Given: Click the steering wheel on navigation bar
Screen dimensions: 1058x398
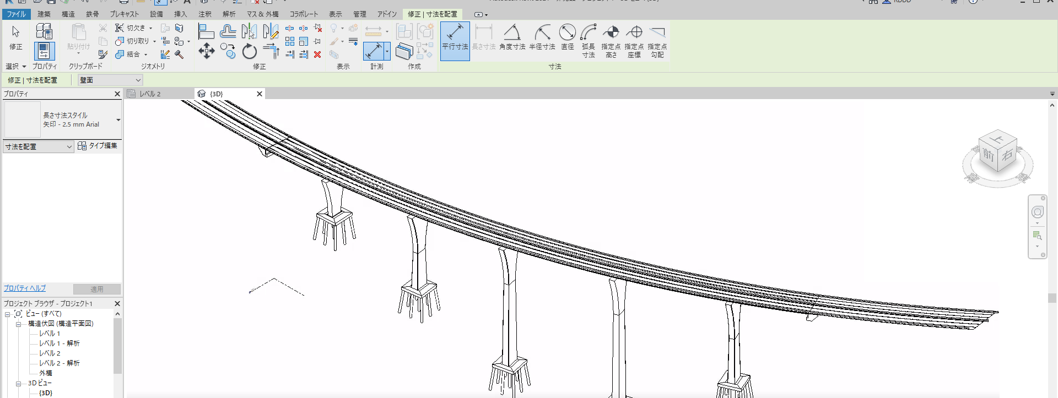Looking at the screenshot, I should (1037, 212).
